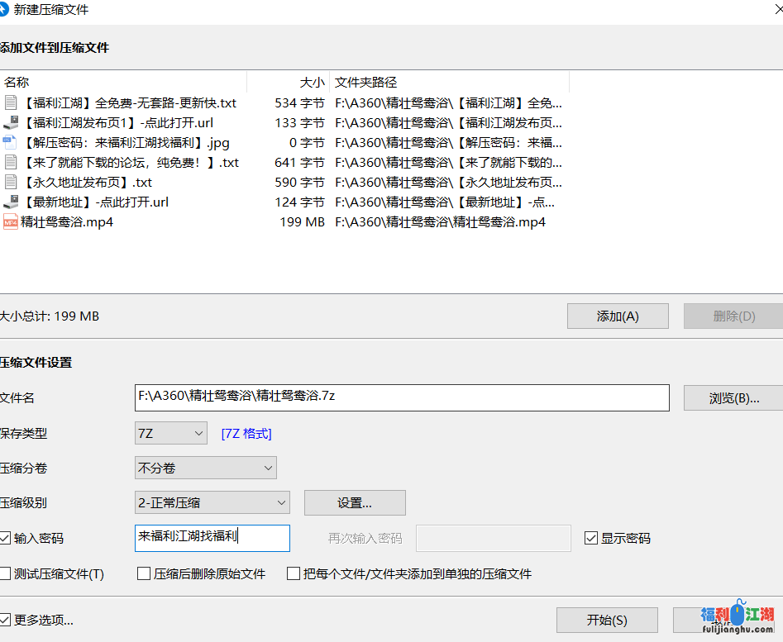
Task: Open the [7Z 格式] link
Action: point(246,434)
